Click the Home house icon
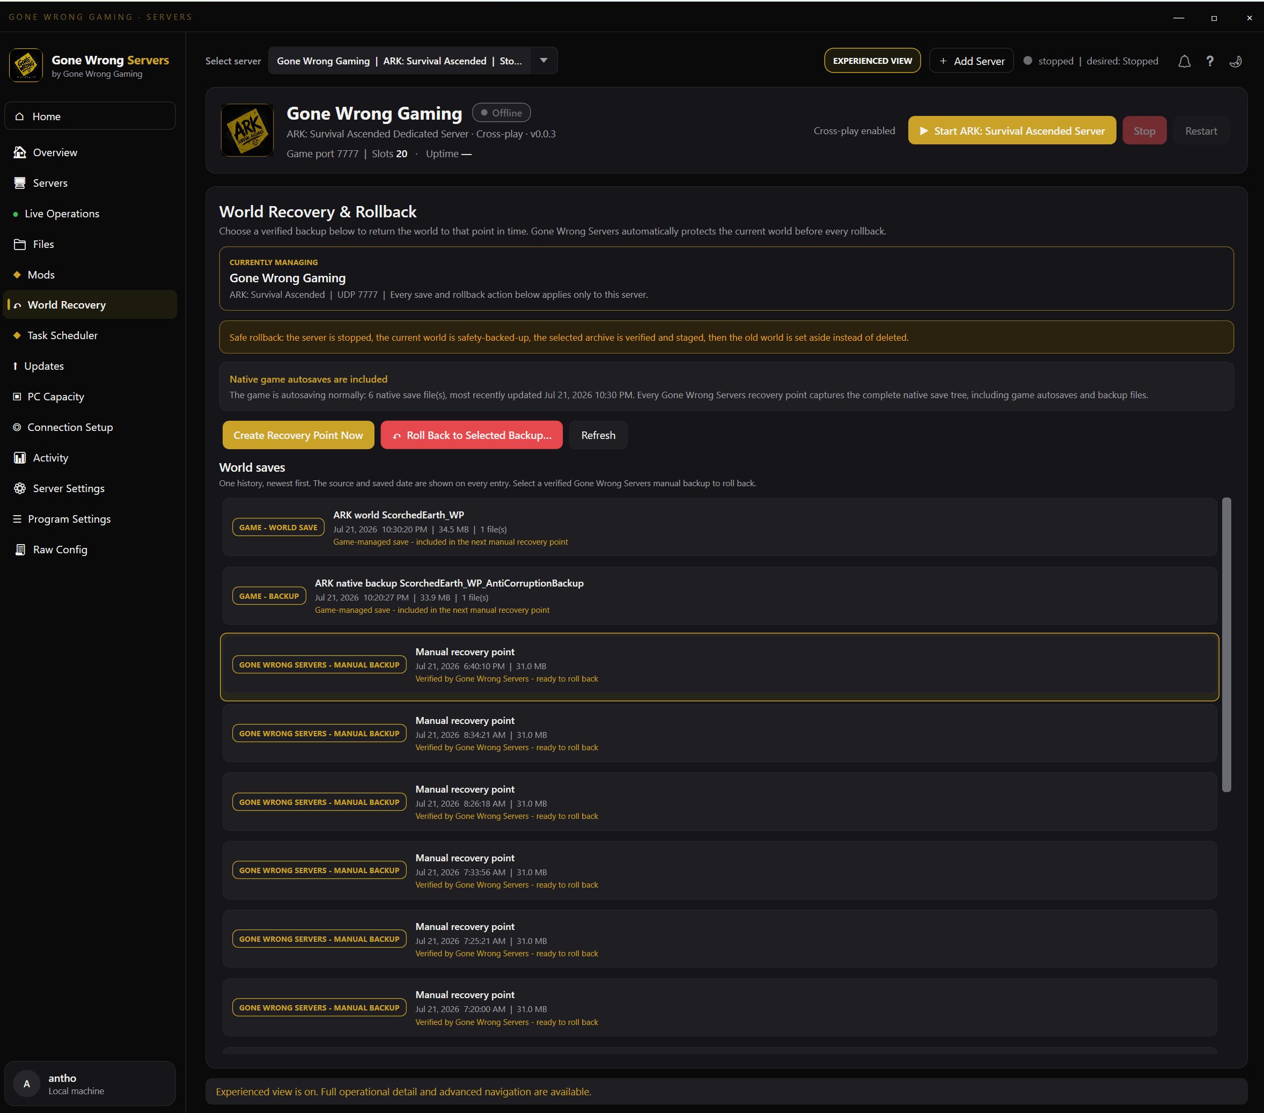1264x1113 pixels. click(20, 116)
